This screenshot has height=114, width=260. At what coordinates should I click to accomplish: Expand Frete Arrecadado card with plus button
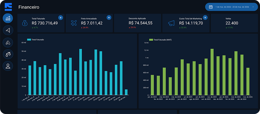(109, 18)
